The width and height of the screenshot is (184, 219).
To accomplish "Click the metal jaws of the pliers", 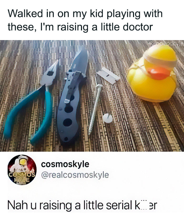I will pos(50,73).
